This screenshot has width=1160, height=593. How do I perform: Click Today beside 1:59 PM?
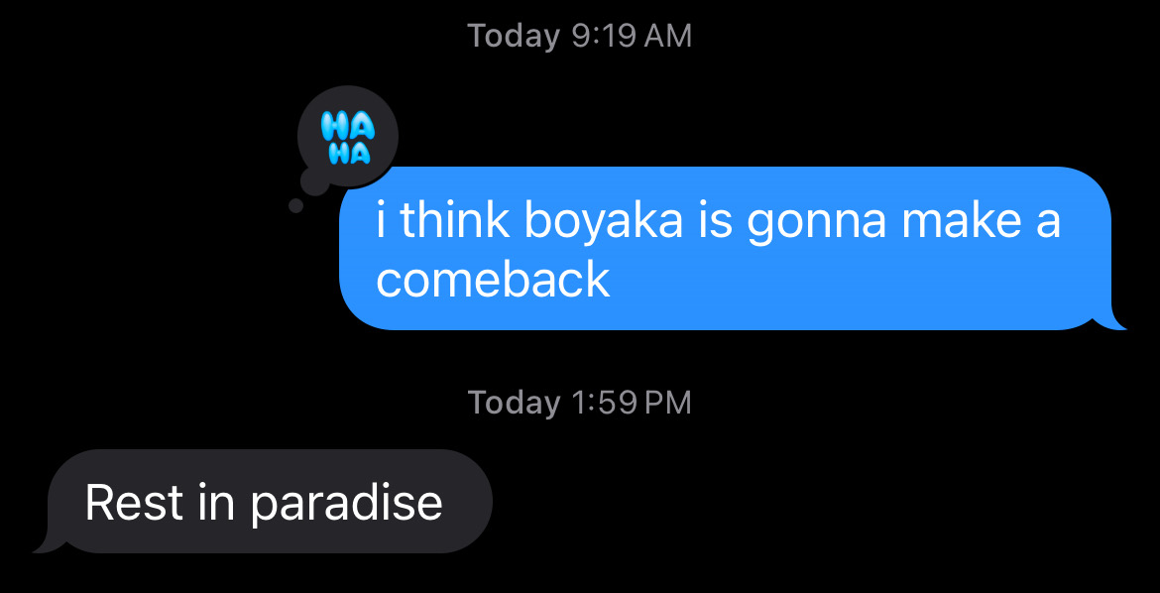coord(515,404)
